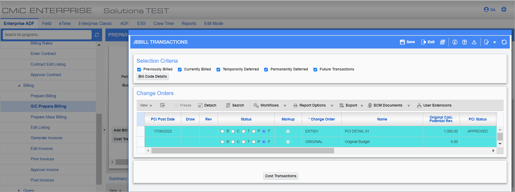The height and width of the screenshot is (192, 515).
Task: Click the query-by-example filter icon
Action: tap(163, 105)
